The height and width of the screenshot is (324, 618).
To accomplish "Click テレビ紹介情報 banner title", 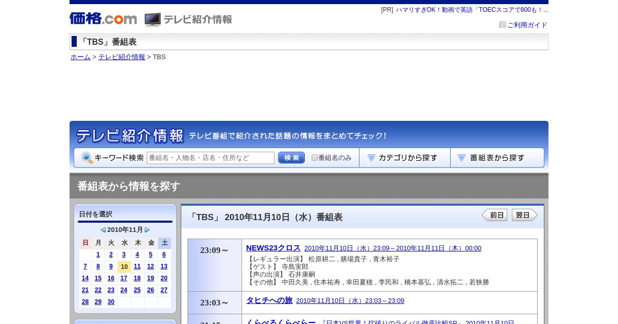I will (x=130, y=136).
